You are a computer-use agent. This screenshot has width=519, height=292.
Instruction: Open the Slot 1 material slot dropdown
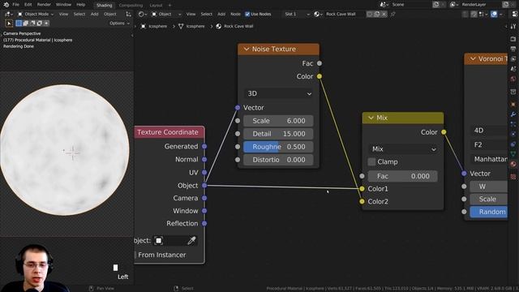click(x=297, y=15)
